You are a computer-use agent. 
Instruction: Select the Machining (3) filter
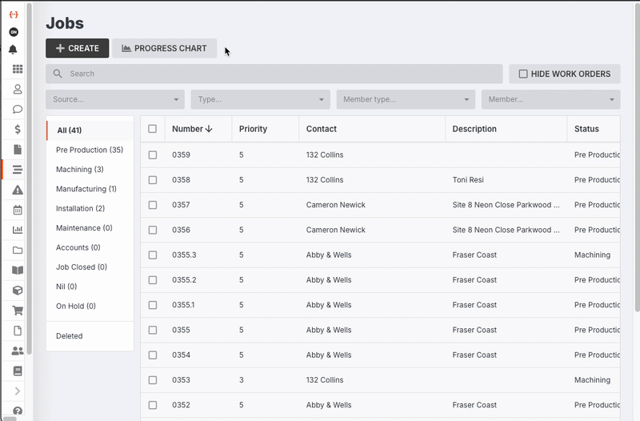(x=90, y=170)
